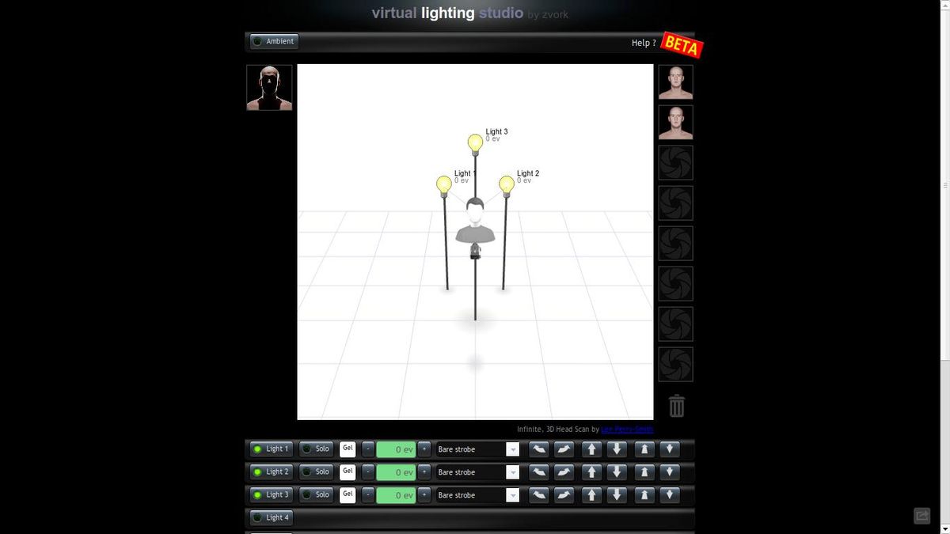Open the Gel color swatch for Light 3
Screen dimensions: 950x534
[x=348, y=495]
